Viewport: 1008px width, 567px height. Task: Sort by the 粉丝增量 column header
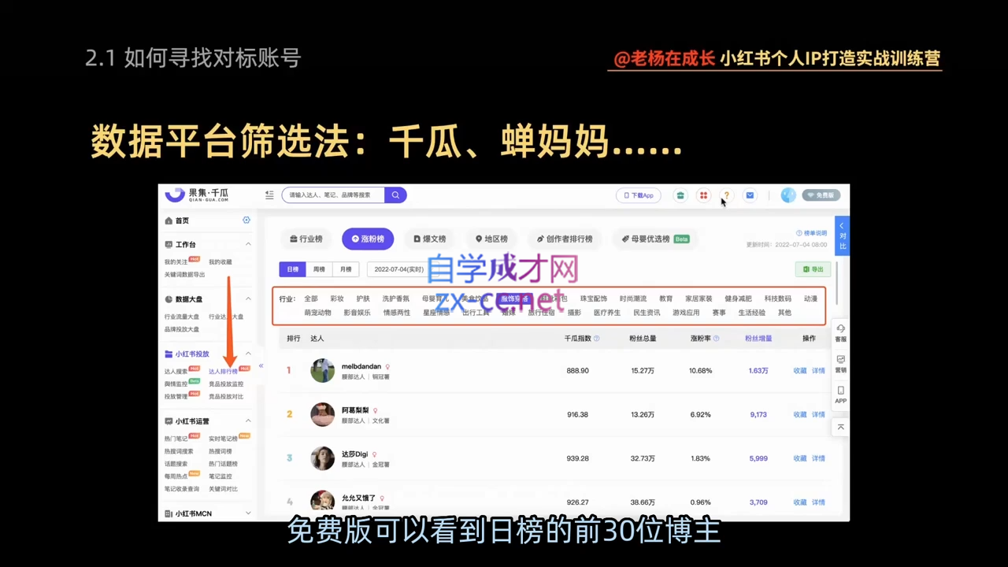(x=758, y=339)
